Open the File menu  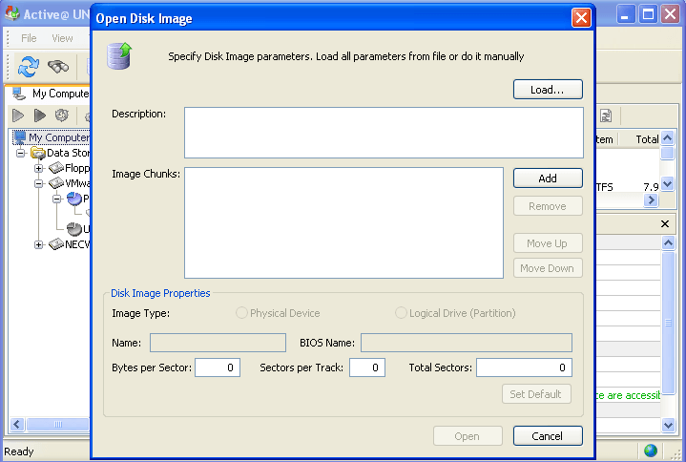pos(29,38)
